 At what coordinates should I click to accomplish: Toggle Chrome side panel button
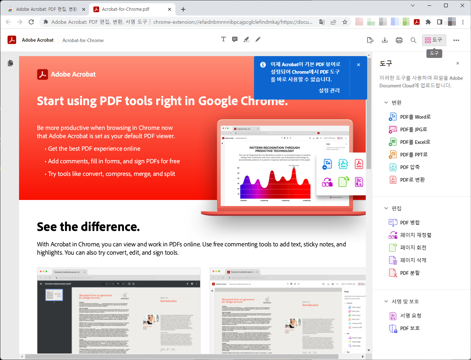tap(439, 22)
